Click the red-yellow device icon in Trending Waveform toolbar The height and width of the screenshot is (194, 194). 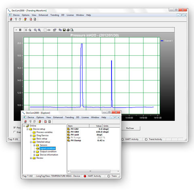(25, 19)
